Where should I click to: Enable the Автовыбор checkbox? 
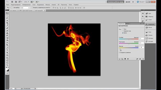click(13, 8)
